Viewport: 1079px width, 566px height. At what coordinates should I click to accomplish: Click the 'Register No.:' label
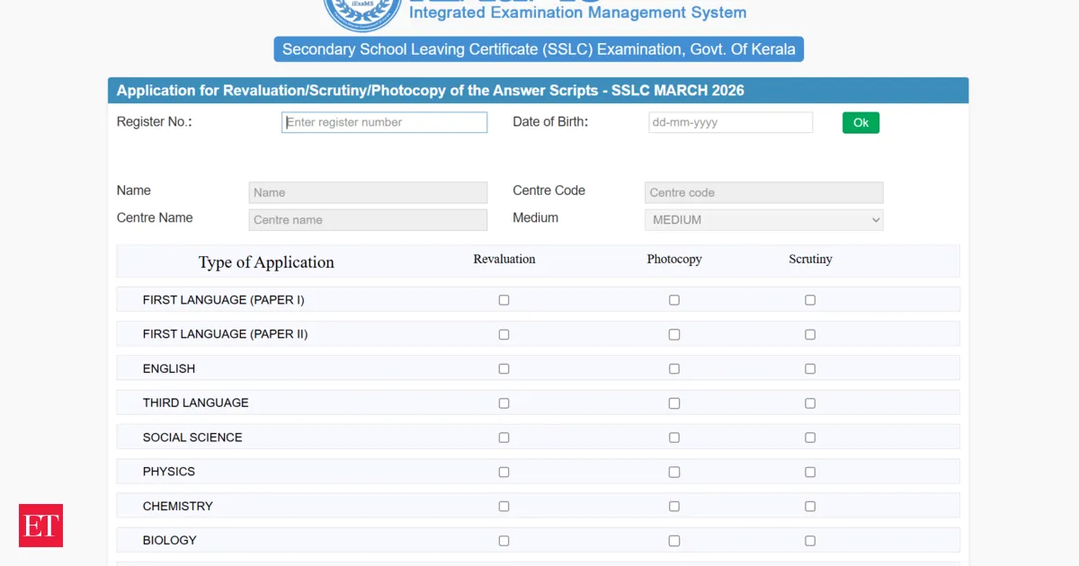pyautogui.click(x=155, y=122)
